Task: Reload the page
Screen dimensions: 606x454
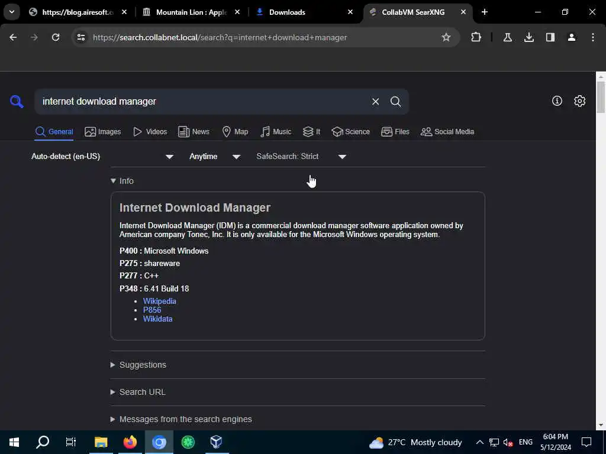Action: [x=56, y=37]
